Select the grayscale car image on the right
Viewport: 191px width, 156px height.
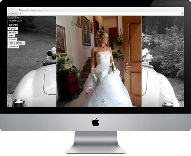(x=163, y=61)
